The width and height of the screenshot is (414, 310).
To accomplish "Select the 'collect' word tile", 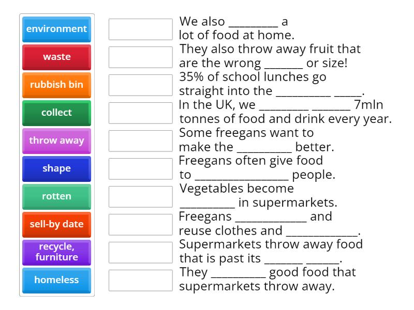I will tap(56, 113).
